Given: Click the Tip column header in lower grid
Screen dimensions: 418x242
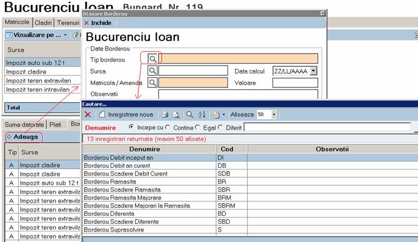Looking at the screenshot, I should pyautogui.click(x=12, y=152).
